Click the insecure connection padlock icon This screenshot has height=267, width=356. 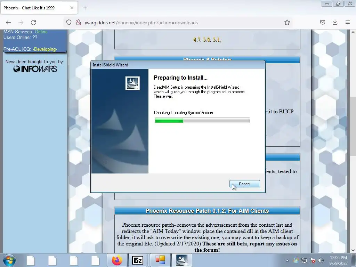(x=79, y=23)
